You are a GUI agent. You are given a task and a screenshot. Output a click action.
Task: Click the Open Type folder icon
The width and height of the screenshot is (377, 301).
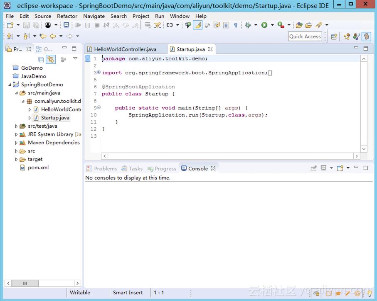(x=299, y=25)
